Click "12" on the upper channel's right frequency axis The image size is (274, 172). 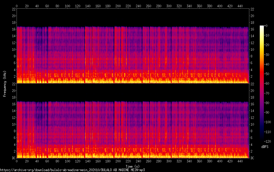click(252, 43)
